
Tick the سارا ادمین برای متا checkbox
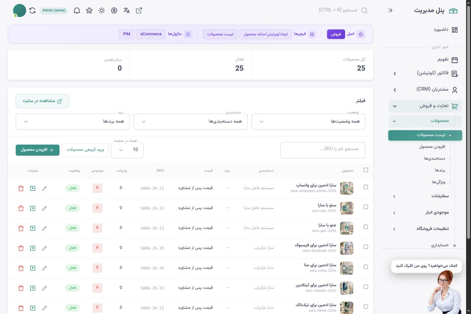coord(366,267)
